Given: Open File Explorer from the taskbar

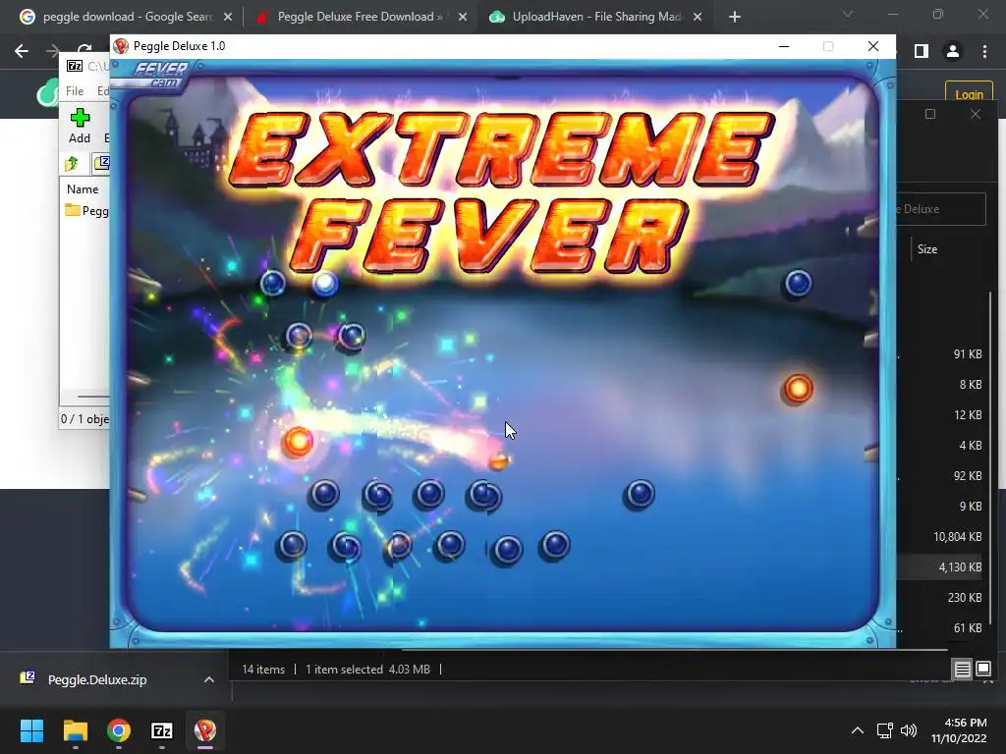Looking at the screenshot, I should click(75, 730).
